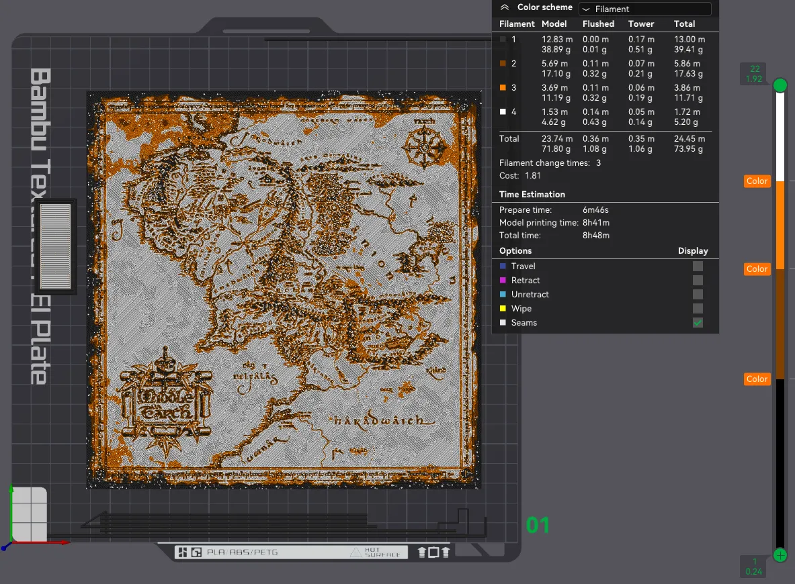This screenshot has height=584, width=795.
Task: Click the Time Estimation heading
Action: [x=532, y=195]
